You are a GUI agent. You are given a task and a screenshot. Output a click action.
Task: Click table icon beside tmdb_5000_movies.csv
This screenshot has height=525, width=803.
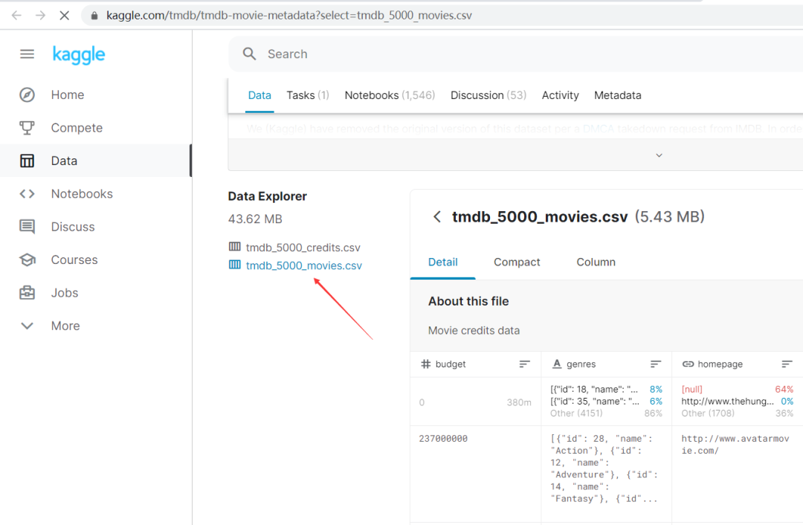point(234,265)
